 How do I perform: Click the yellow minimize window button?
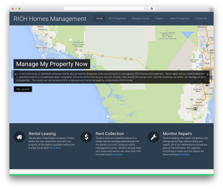point(16,9)
